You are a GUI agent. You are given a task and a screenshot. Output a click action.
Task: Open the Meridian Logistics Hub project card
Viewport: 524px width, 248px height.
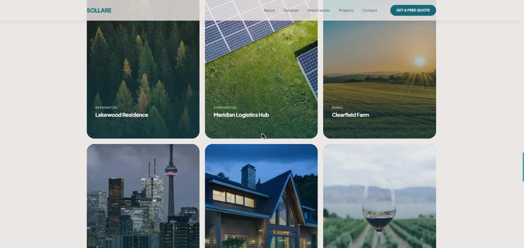coord(261,69)
